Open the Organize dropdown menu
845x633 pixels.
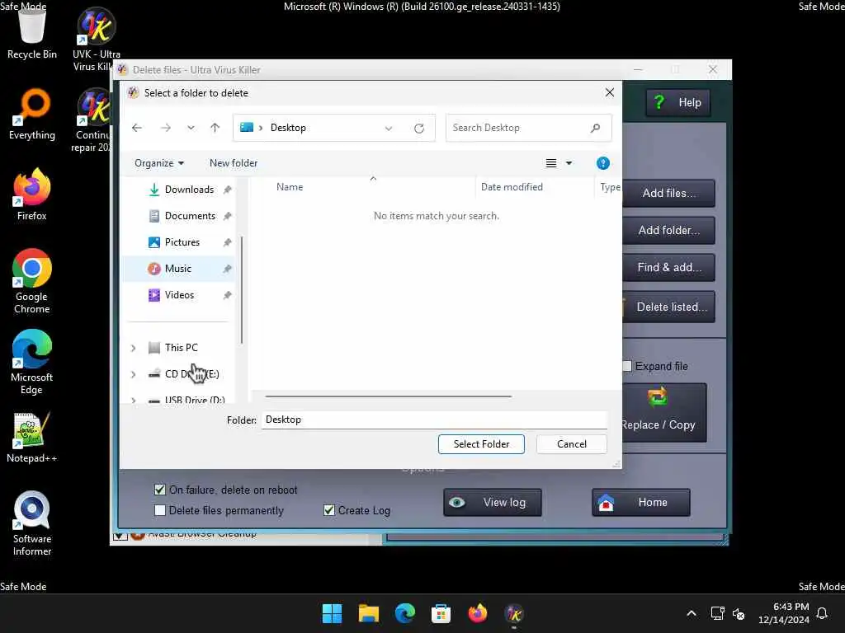tap(159, 163)
